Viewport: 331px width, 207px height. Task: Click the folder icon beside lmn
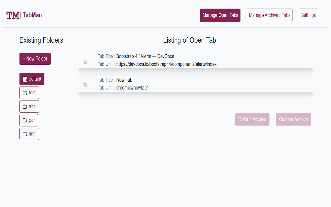pyautogui.click(x=25, y=134)
